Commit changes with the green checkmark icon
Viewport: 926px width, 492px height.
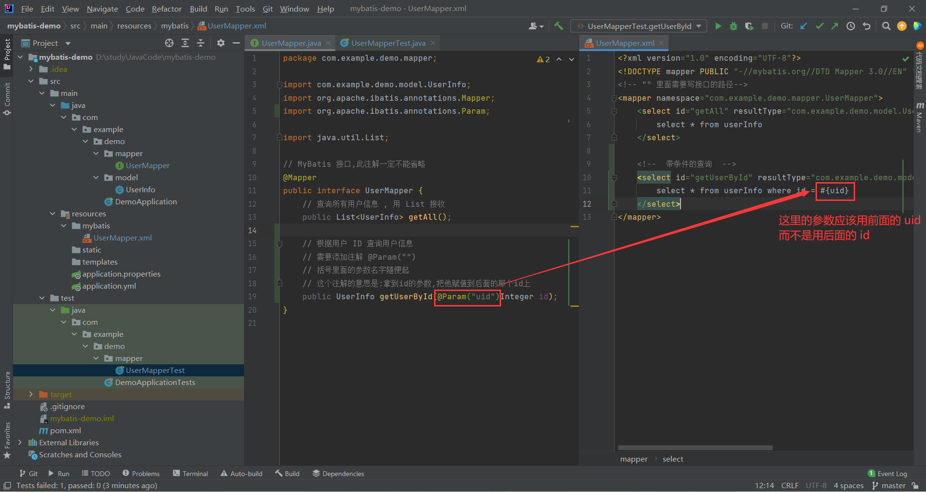point(819,26)
